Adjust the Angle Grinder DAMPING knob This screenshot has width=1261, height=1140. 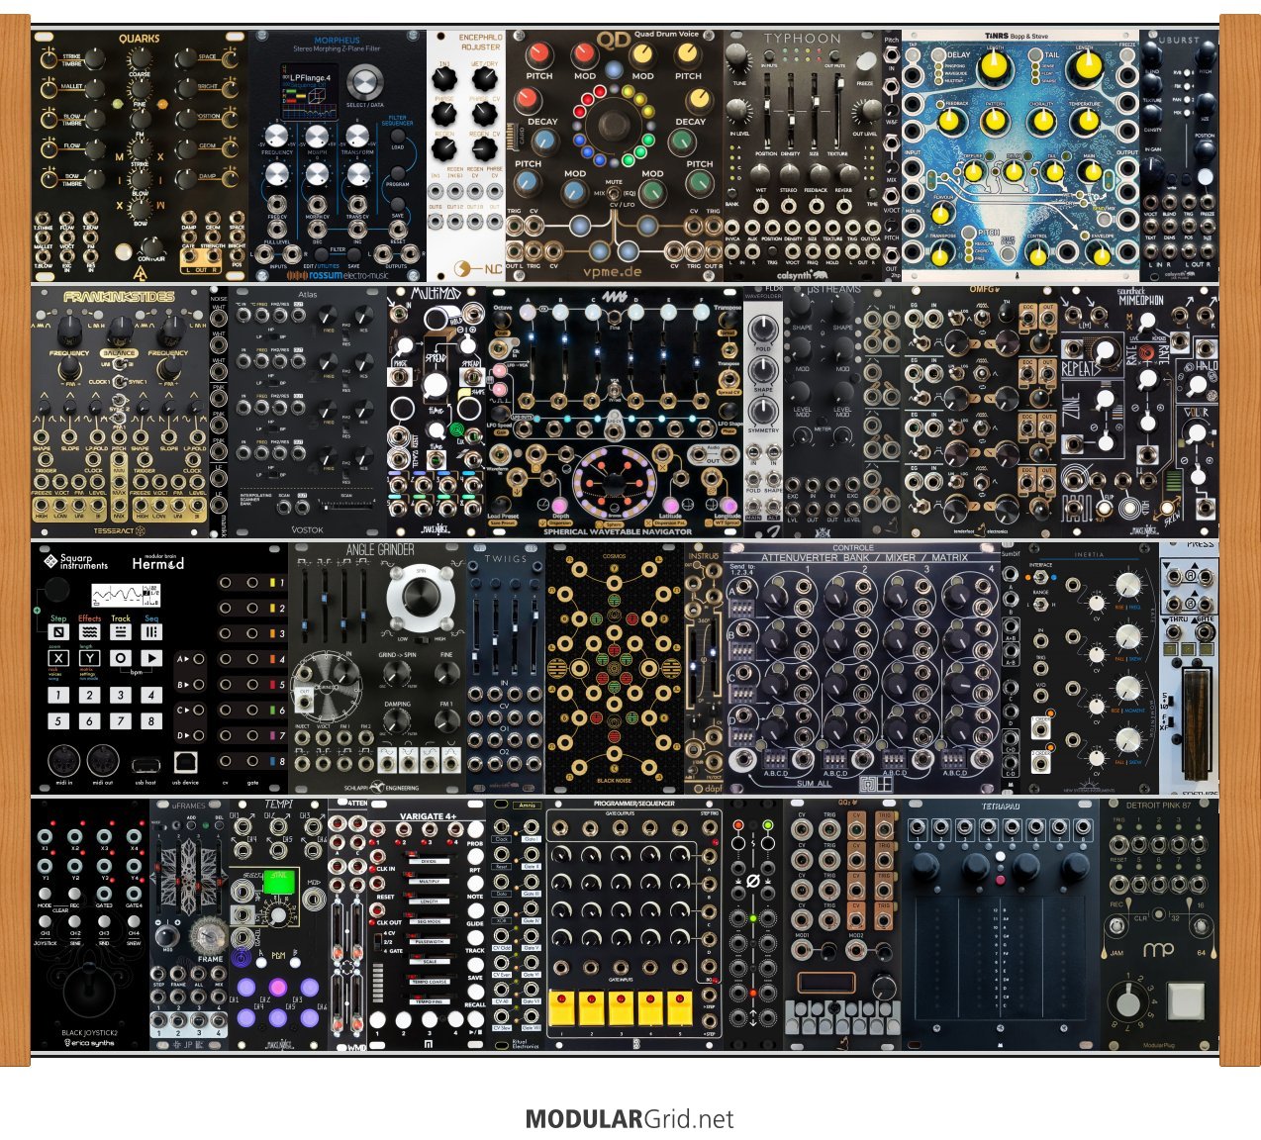[397, 723]
